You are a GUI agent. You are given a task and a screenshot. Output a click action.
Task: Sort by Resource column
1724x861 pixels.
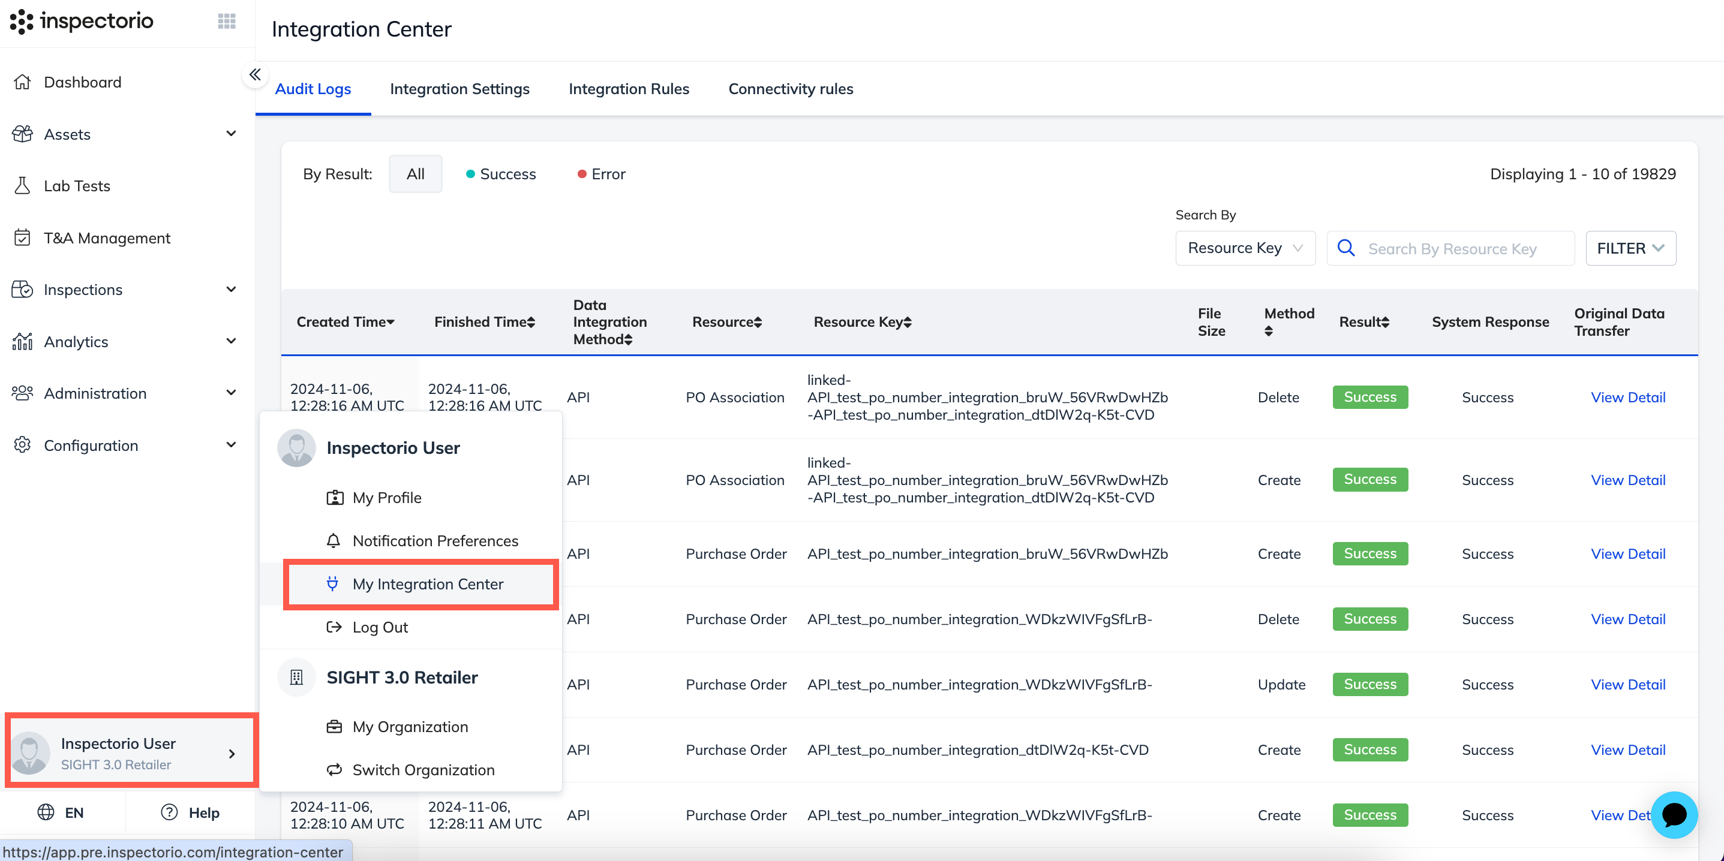click(x=728, y=322)
